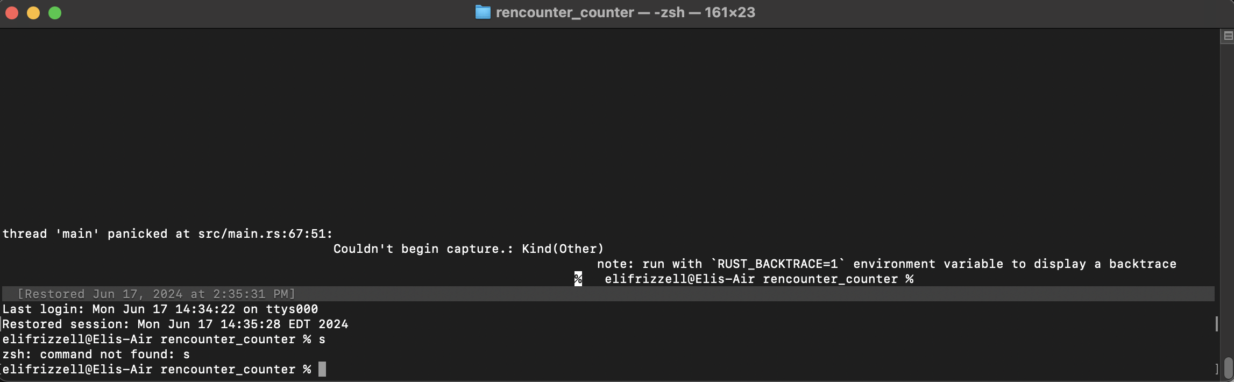The image size is (1234, 382).
Task: Click the 'zsh: command not found: s' line
Action: tap(96, 354)
